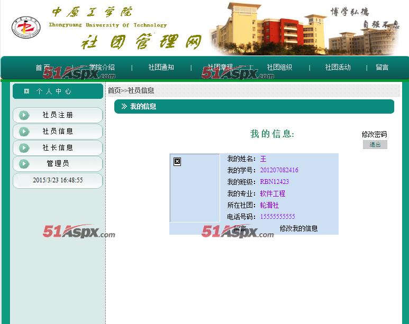This screenshot has height=324, width=409.
Task: Click the 留言 link under profile
Action: click(x=240, y=229)
